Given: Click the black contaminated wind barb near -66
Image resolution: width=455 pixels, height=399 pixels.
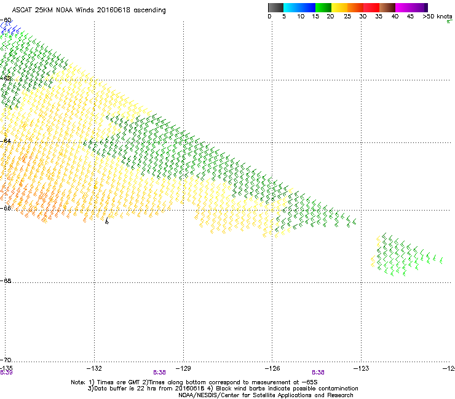Looking at the screenshot, I should (107, 221).
